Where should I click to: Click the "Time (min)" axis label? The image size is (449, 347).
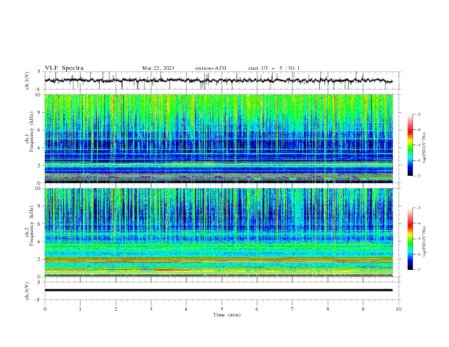[227, 315]
